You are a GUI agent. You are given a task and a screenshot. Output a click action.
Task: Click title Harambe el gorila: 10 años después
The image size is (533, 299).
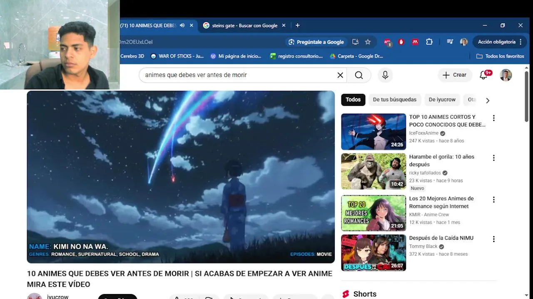coord(442,161)
